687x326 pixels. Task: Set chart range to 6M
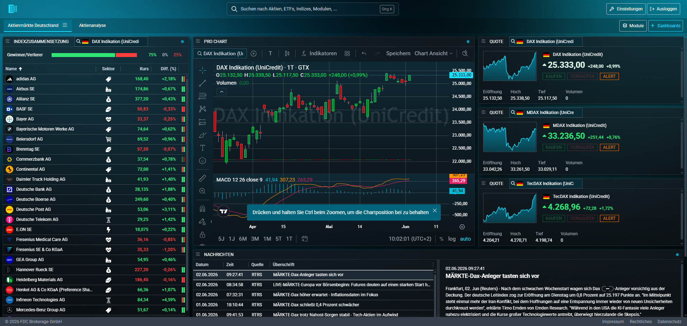click(x=243, y=239)
